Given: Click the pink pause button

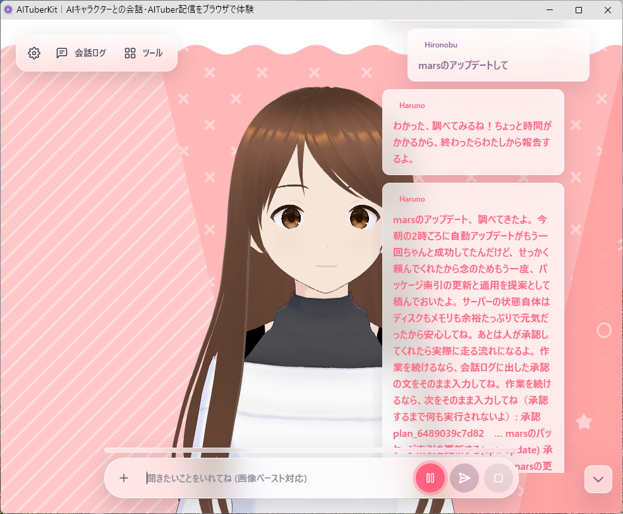Looking at the screenshot, I should point(430,478).
